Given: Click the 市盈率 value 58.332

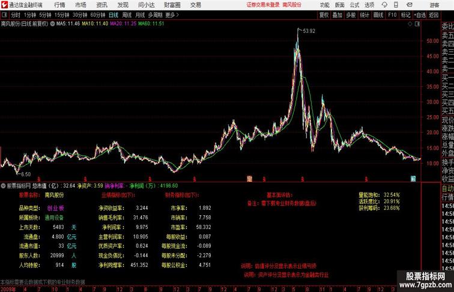Looking at the screenshot, I should tap(204, 227).
